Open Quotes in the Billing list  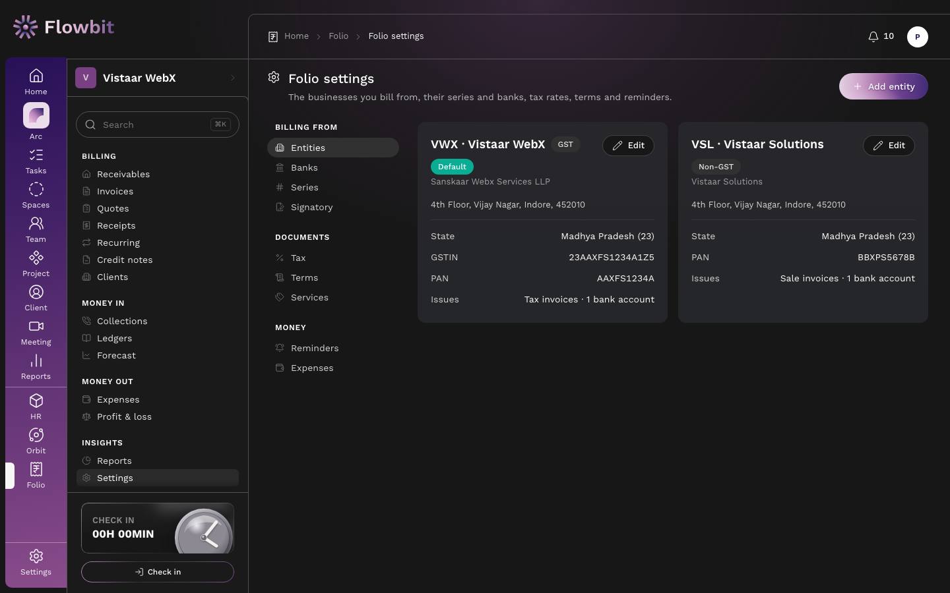click(x=158, y=208)
